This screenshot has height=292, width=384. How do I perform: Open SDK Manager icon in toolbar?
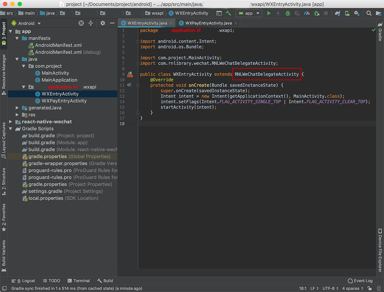pos(357,13)
